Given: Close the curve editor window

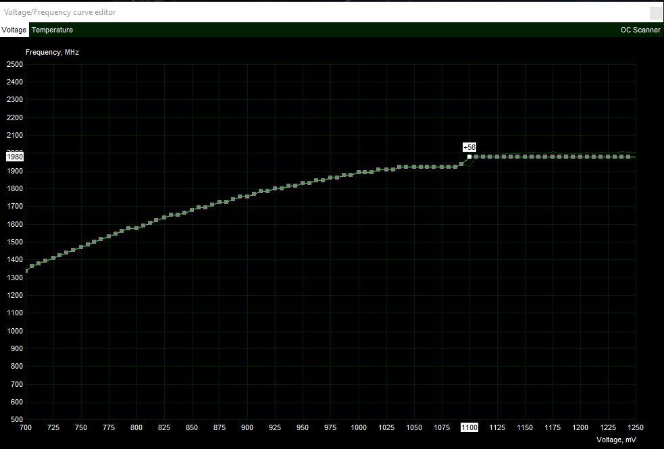Looking at the screenshot, I should point(656,13).
